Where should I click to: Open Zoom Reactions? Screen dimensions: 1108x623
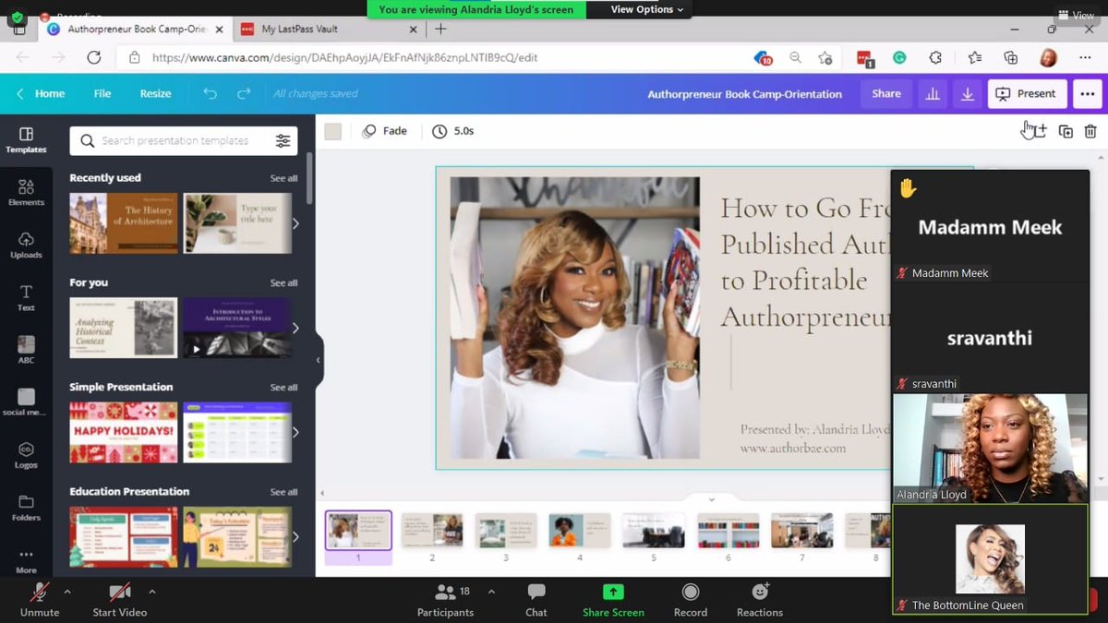click(x=760, y=599)
